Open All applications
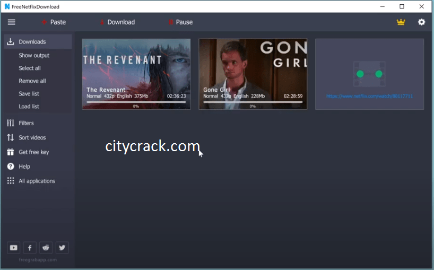 37,181
